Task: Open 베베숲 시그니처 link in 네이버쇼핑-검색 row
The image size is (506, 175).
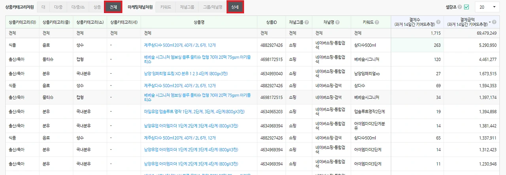Action: point(198,97)
